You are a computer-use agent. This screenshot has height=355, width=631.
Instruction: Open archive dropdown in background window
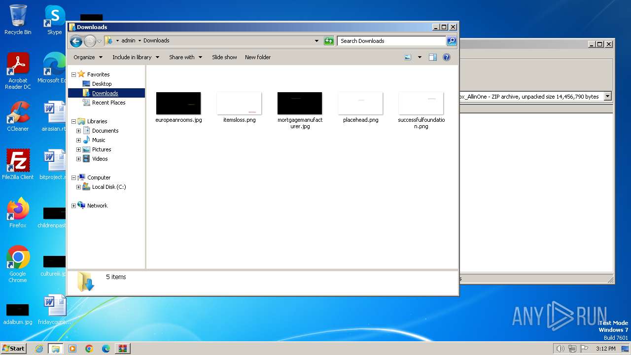[607, 97]
